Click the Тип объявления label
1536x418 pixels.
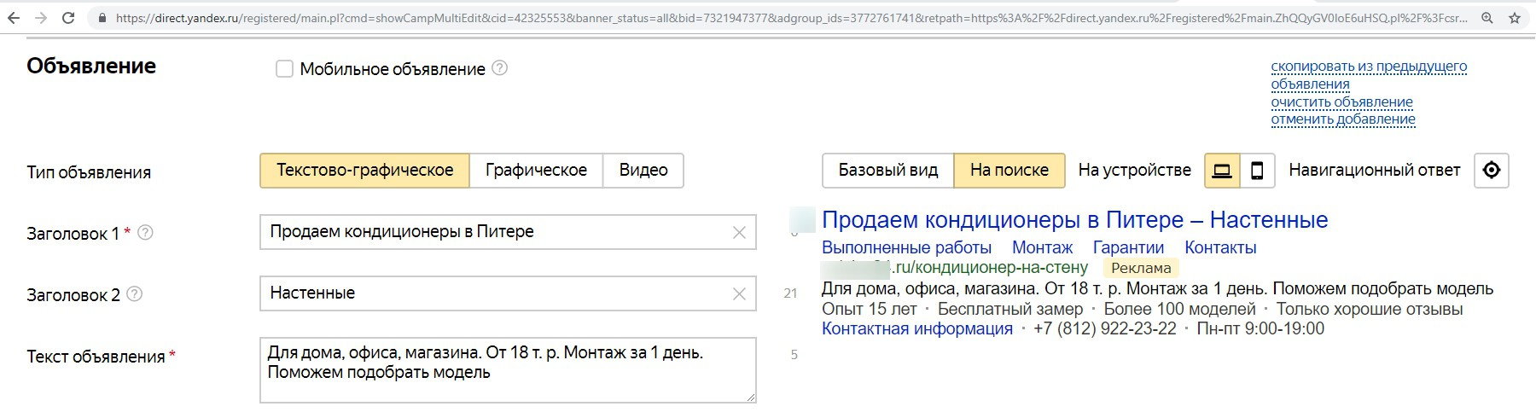pyautogui.click(x=89, y=172)
